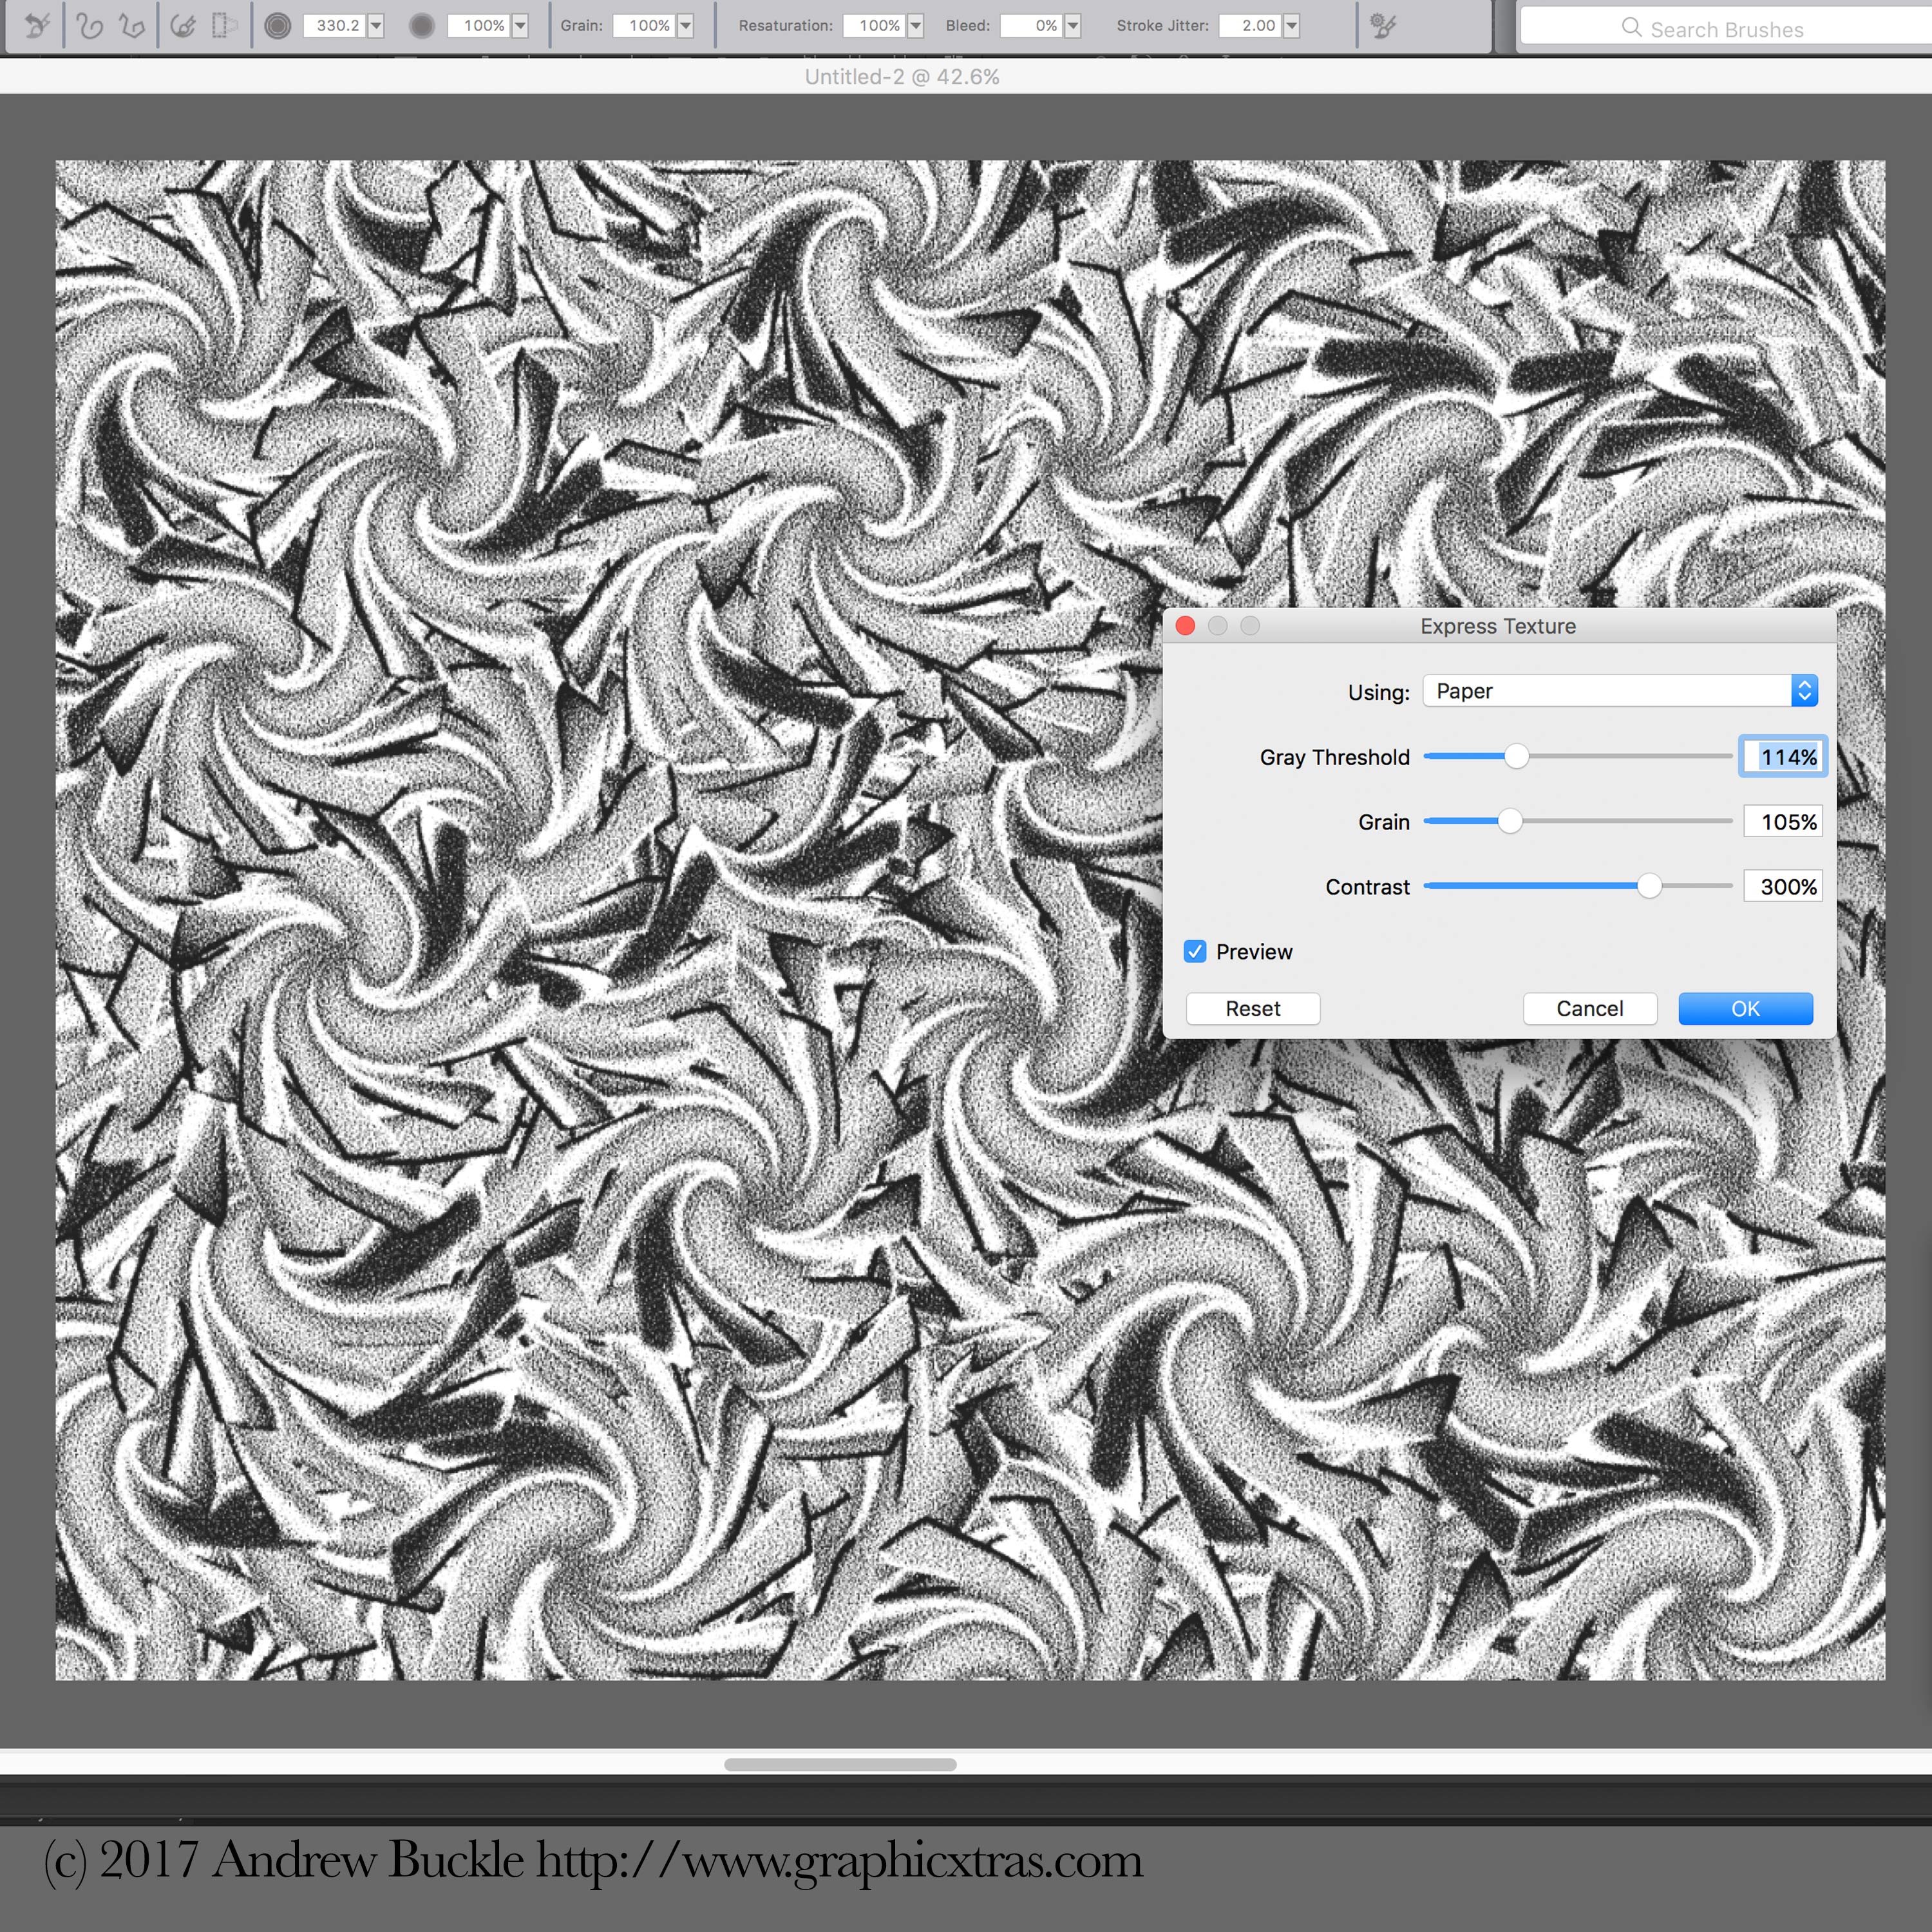Open the Grain 100% dropdown arrow
Screen dimensions: 1932x1932
[x=685, y=25]
